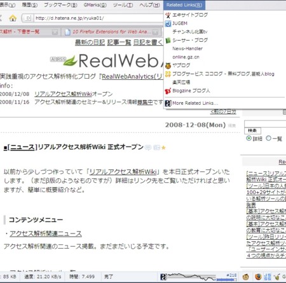Click the 検索 button in sidebar
The image size is (286, 283).
[x=252, y=131]
